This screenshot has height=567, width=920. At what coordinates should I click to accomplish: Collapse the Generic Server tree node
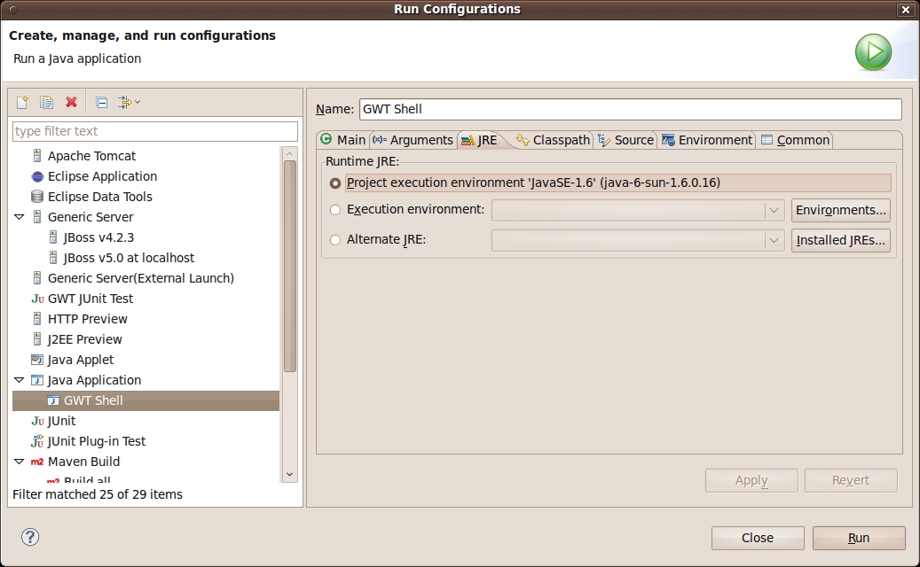point(20,217)
